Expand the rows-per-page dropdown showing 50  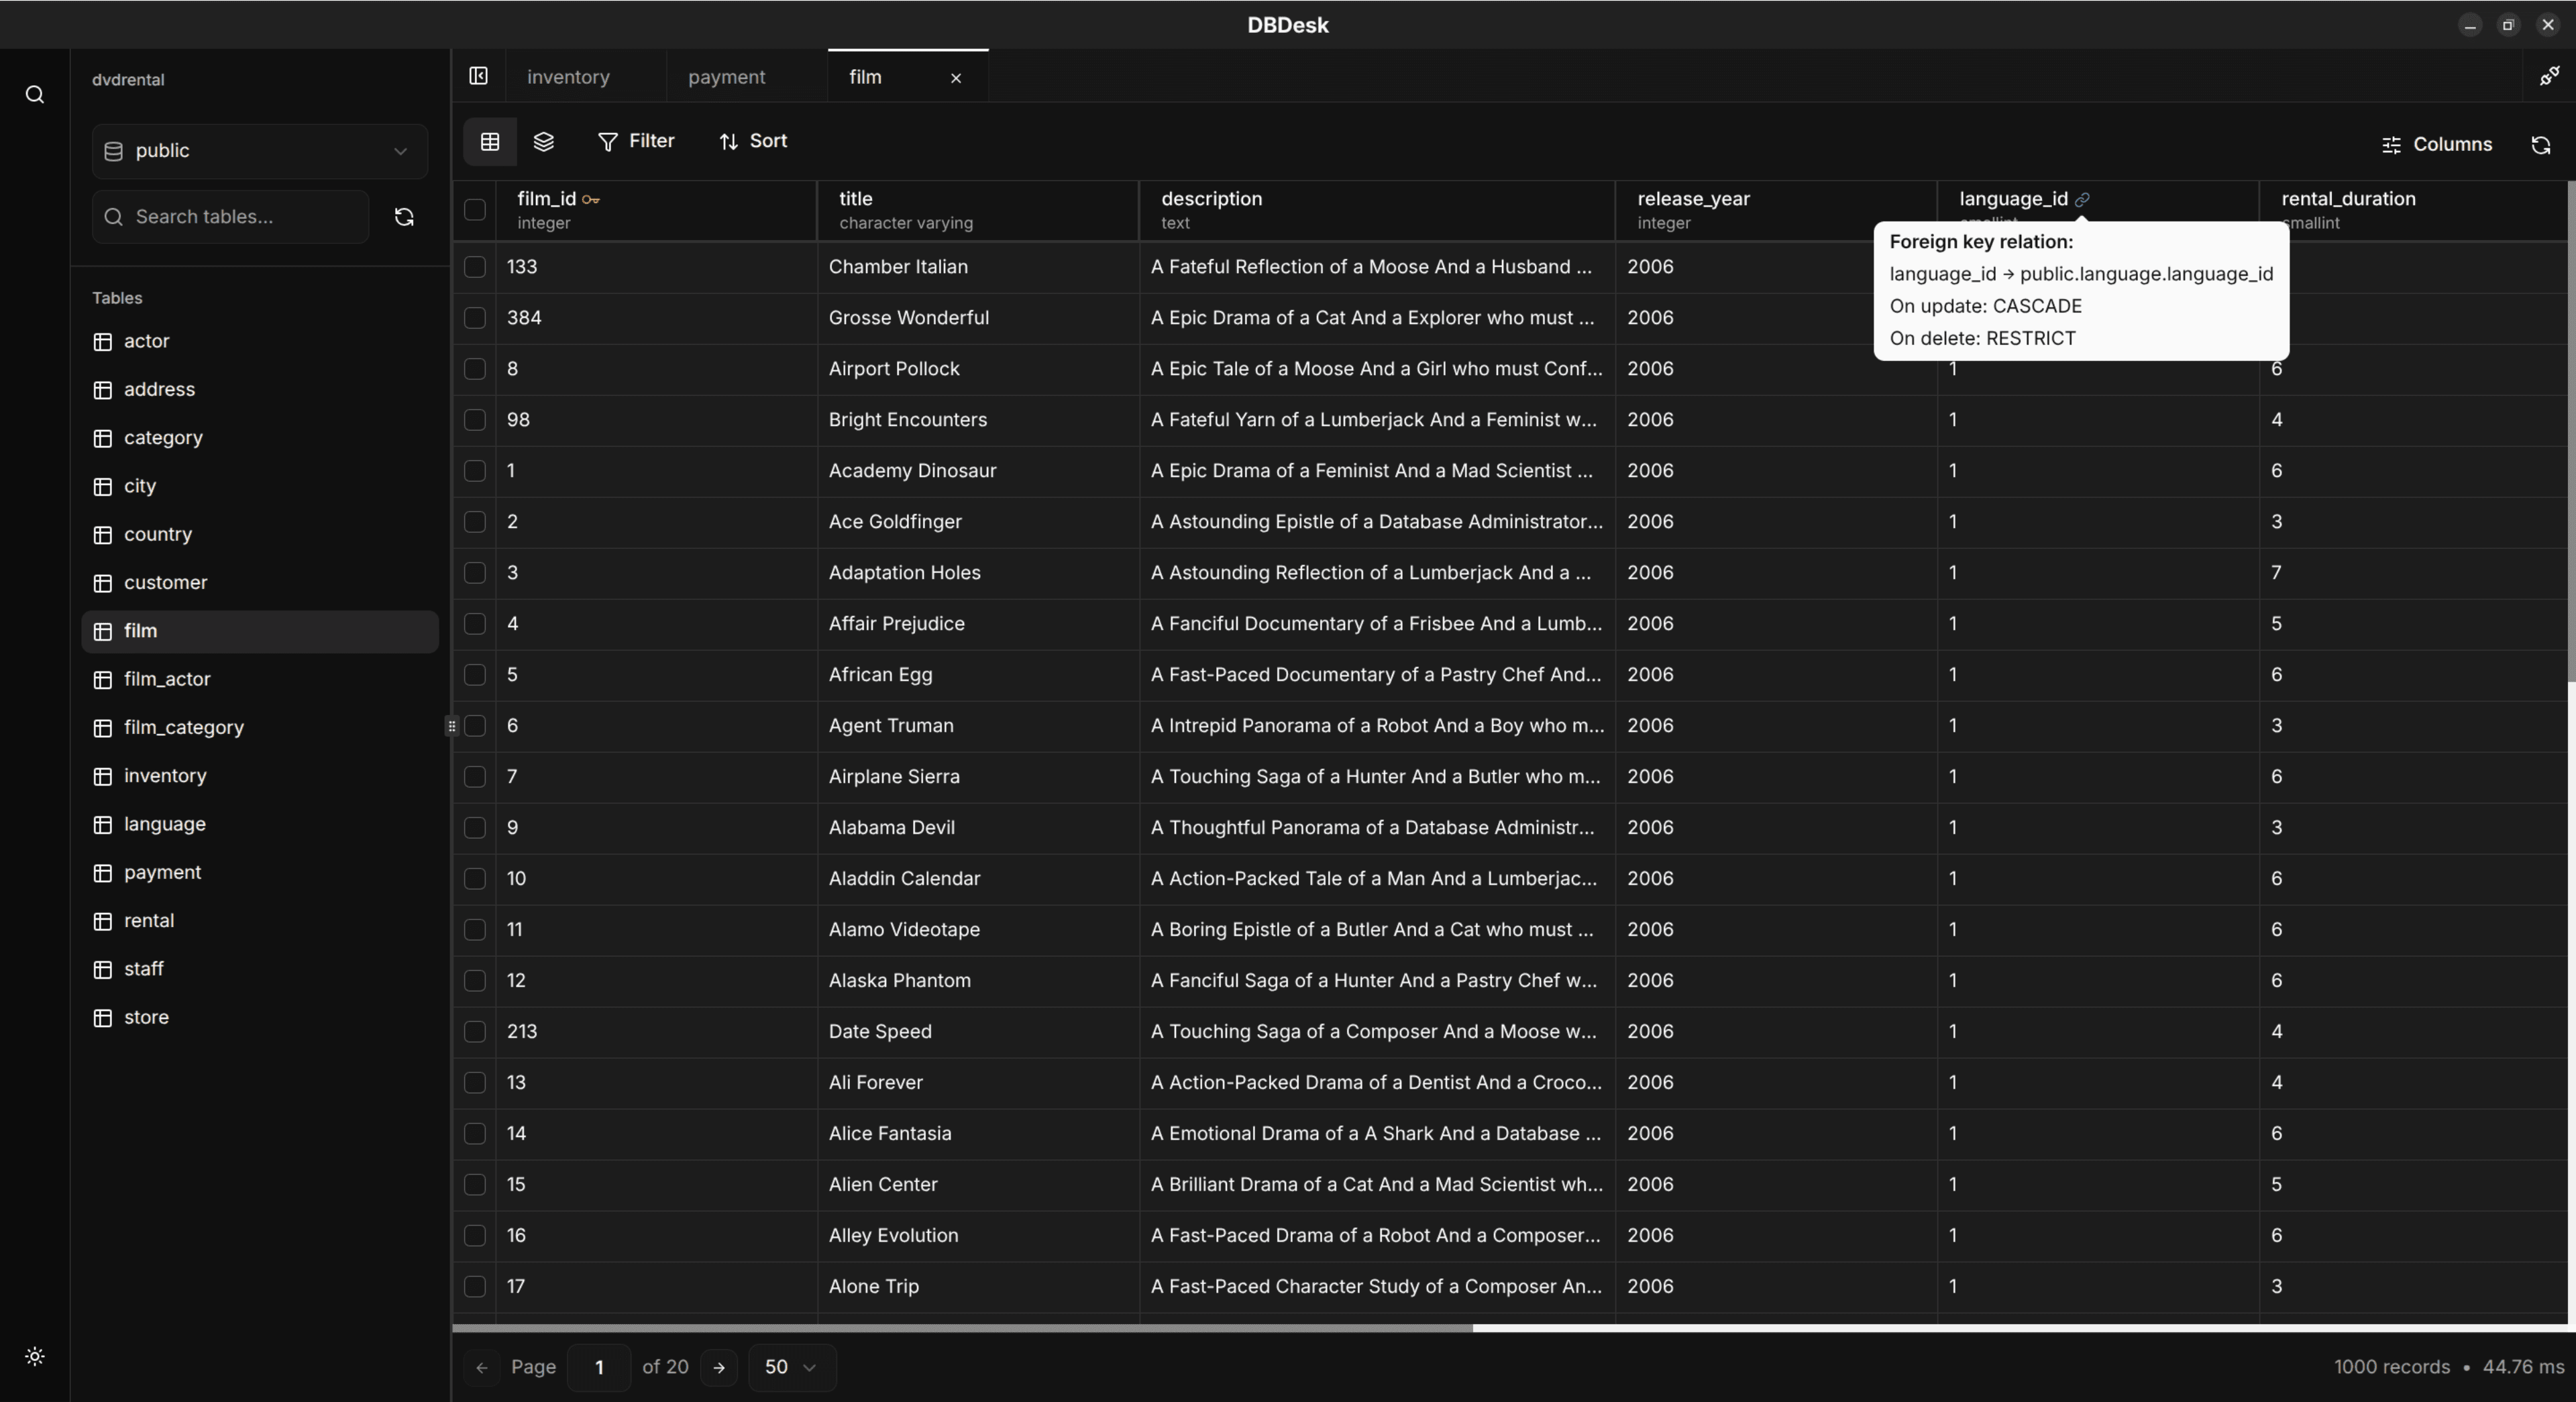point(790,1367)
